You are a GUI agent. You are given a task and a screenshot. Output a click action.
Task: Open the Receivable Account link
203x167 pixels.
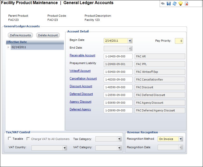[x=82, y=55]
